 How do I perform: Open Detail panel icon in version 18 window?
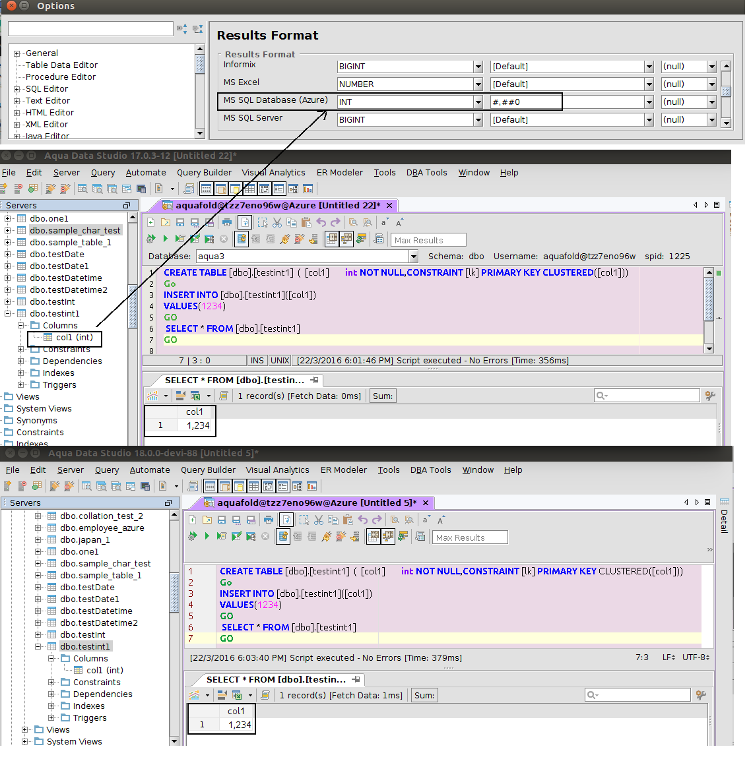coord(725,502)
